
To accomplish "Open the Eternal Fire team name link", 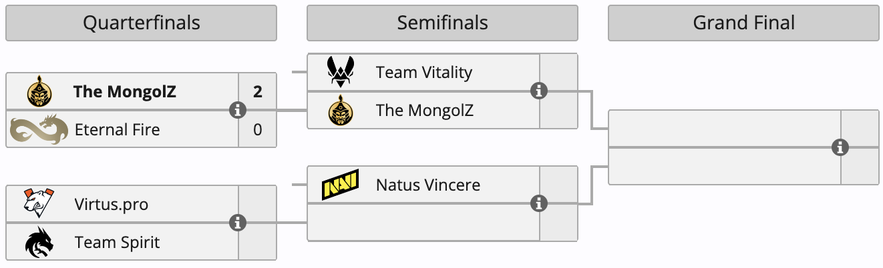I will click(117, 129).
